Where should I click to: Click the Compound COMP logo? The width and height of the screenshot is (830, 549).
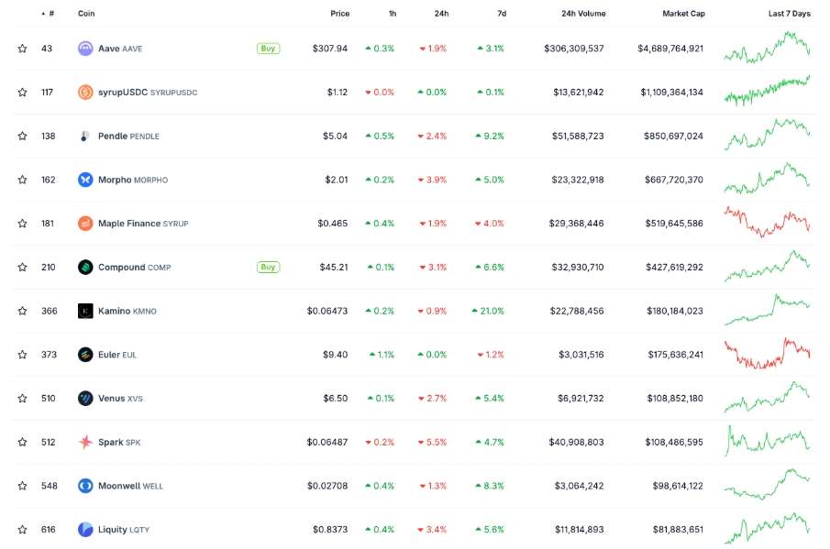click(85, 267)
